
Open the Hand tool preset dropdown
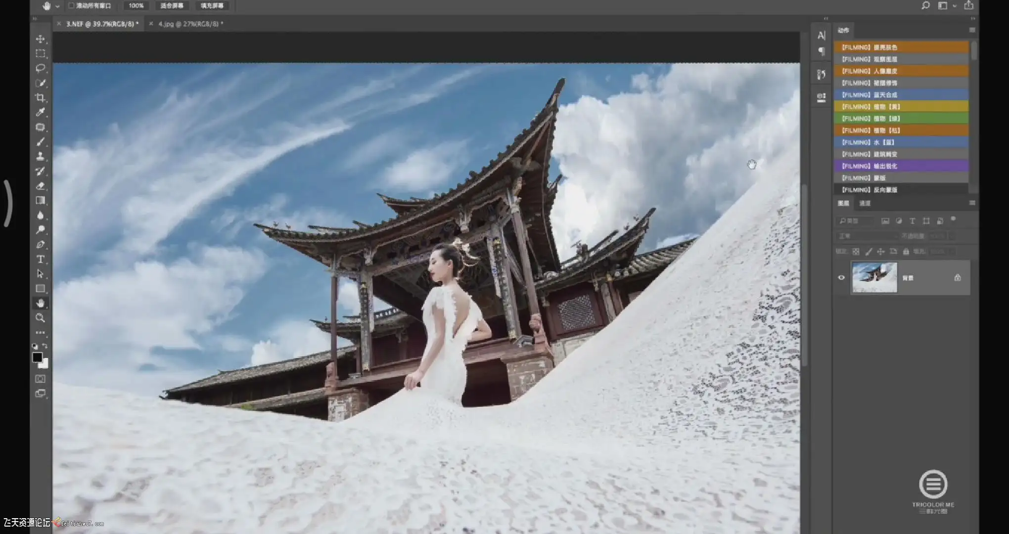[x=57, y=6]
